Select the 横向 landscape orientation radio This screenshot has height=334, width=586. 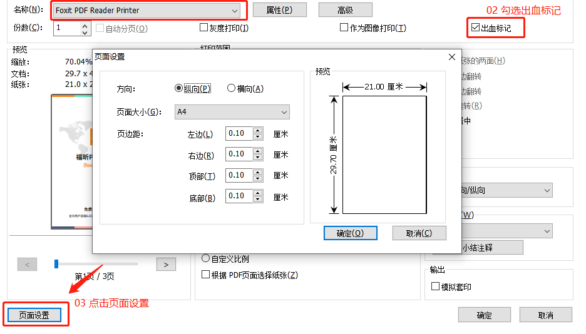coord(231,89)
